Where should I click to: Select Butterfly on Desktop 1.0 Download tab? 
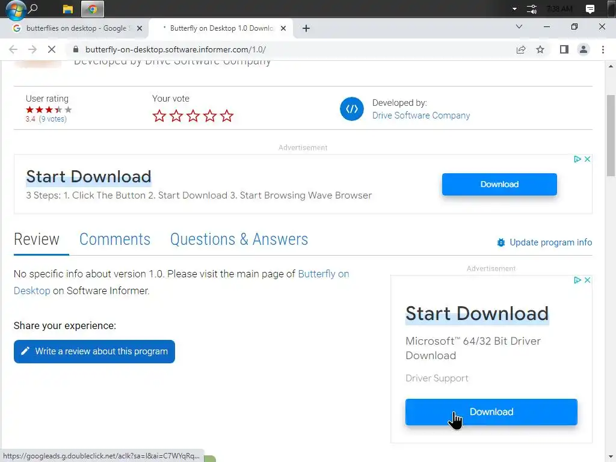click(x=221, y=28)
